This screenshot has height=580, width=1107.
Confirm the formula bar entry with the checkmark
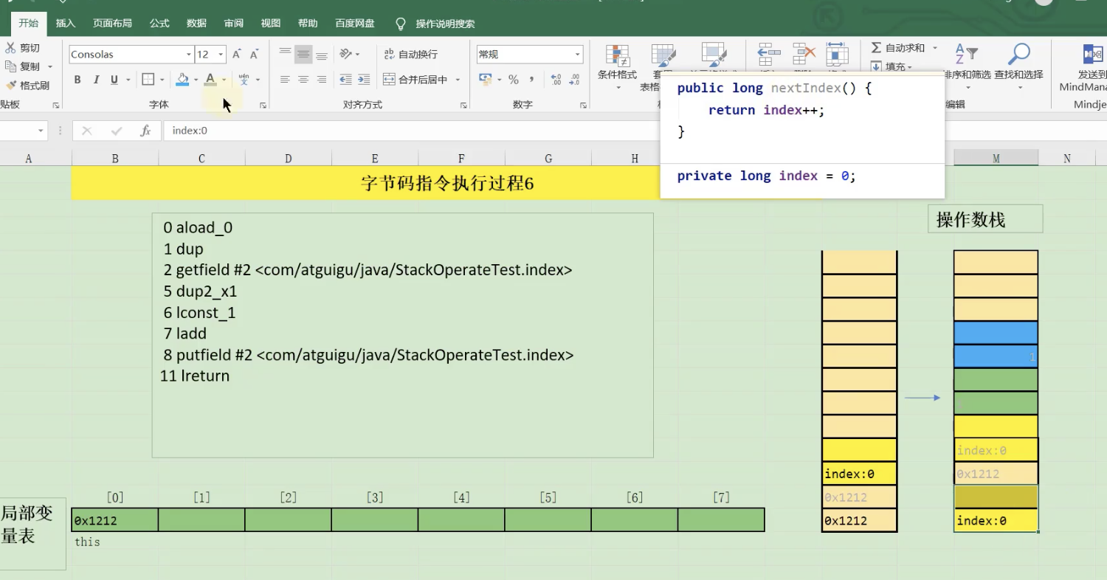point(116,131)
